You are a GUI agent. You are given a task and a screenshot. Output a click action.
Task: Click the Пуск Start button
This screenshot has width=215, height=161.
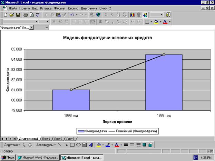click(x=8, y=158)
